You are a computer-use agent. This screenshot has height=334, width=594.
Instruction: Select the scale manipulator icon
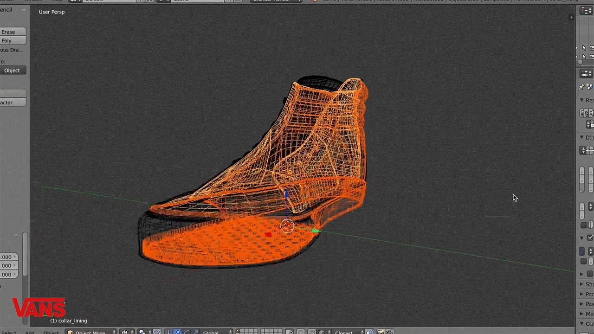point(196,333)
